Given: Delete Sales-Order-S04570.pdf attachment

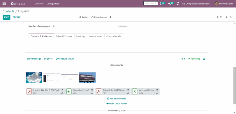Looking at the screenshot, I should point(128,90).
